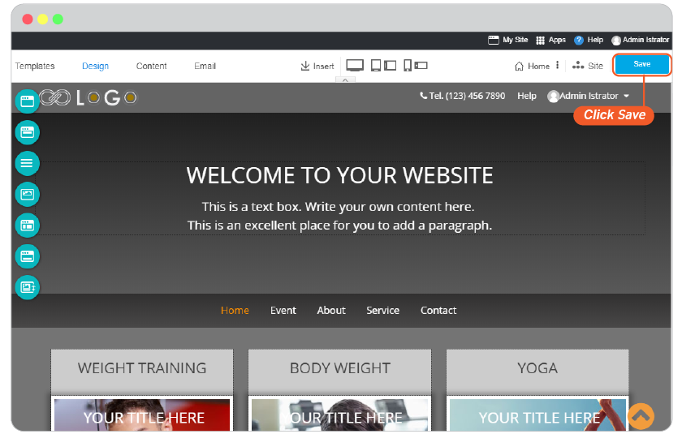682x434 pixels.
Task: Click the teal image section sidebar icon
Action: coord(28,194)
